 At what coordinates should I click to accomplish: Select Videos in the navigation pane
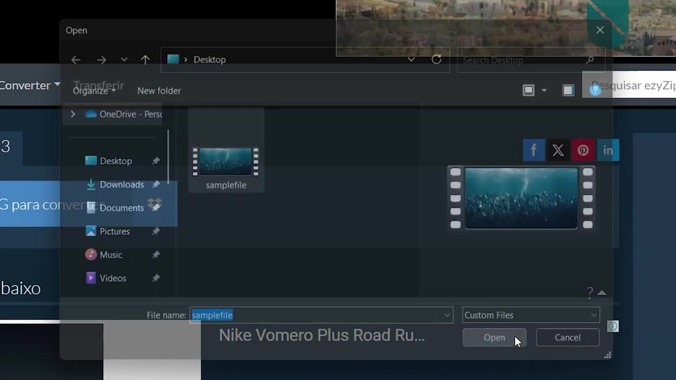click(x=106, y=278)
